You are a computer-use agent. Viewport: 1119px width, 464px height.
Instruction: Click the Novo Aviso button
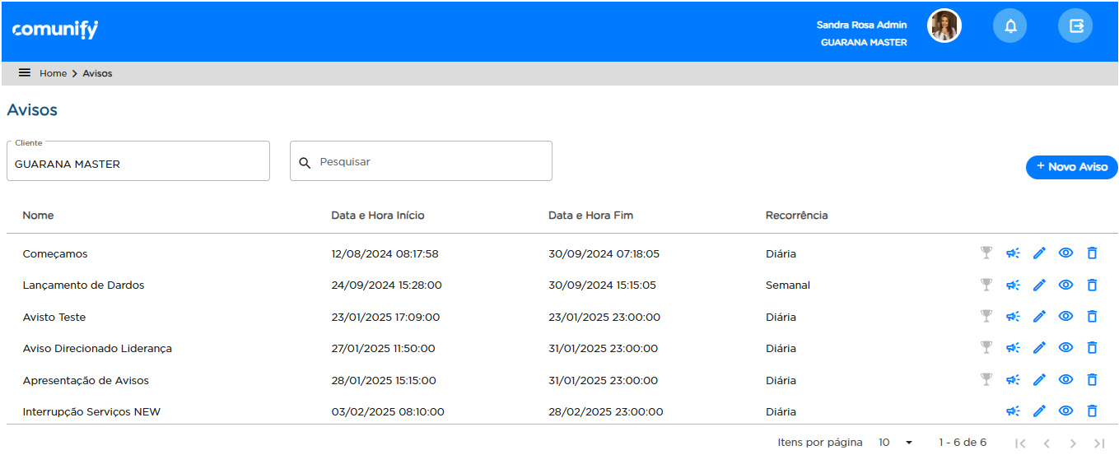point(1071,167)
